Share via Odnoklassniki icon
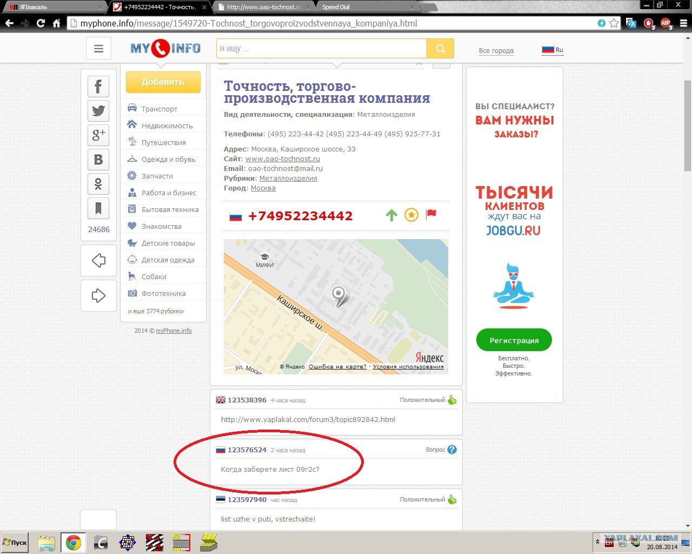Viewport: 692px width, 554px height. (98, 184)
